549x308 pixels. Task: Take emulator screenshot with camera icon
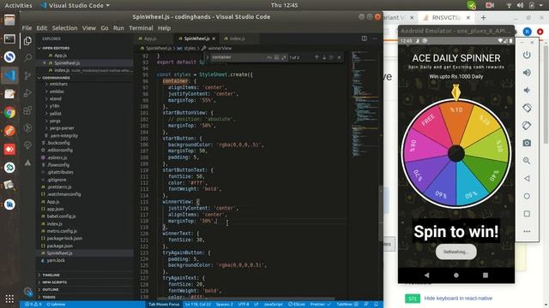tap(527, 143)
